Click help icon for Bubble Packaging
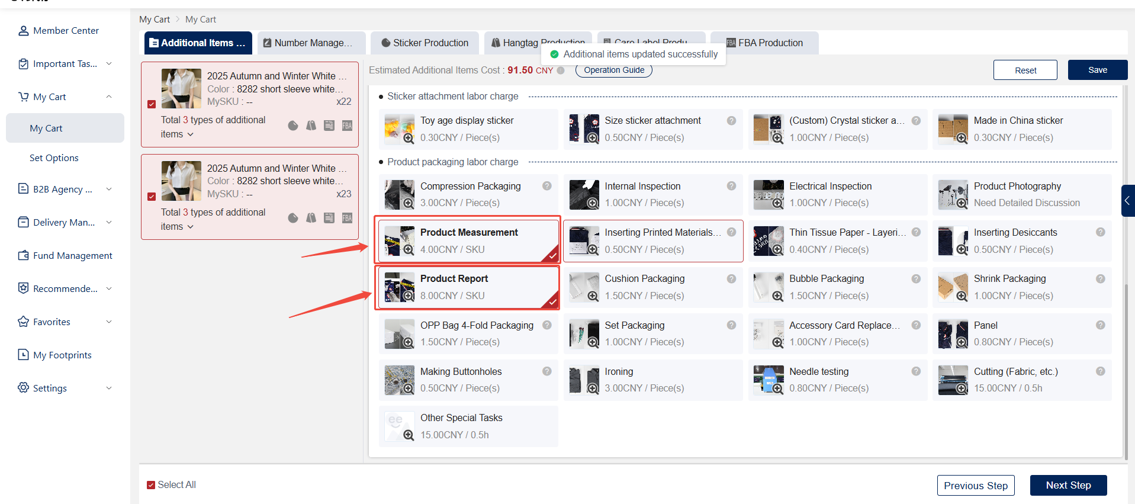 916,278
